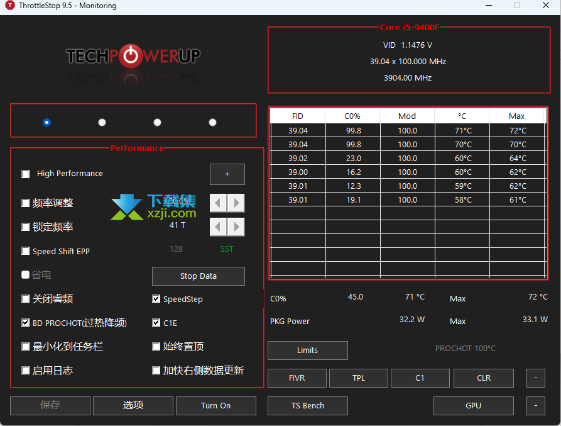Click the 39.00 FID cell
Image resolution: width=561 pixels, height=426 pixels.
298,172
